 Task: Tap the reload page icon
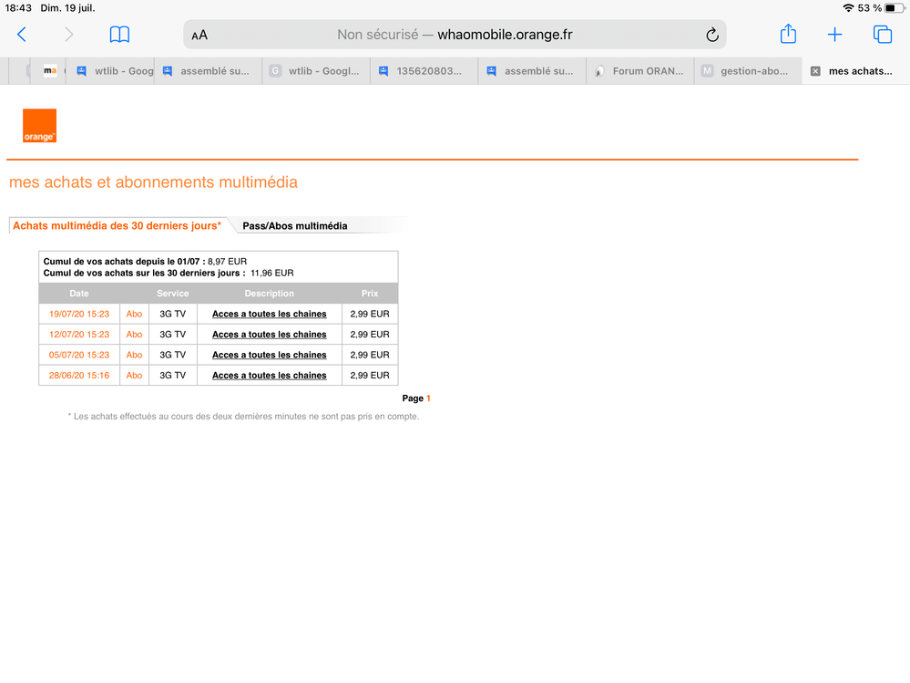click(711, 36)
